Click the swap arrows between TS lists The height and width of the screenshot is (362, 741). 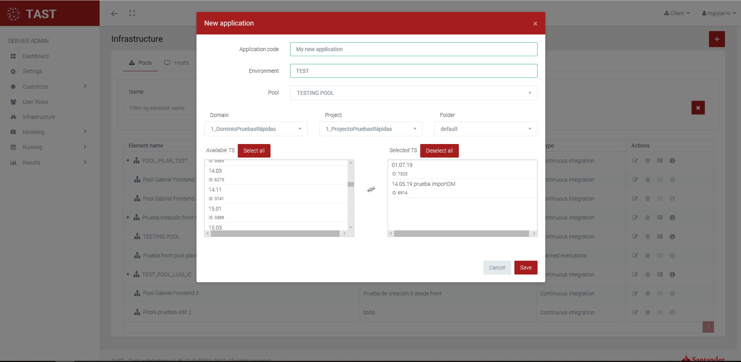tap(371, 189)
